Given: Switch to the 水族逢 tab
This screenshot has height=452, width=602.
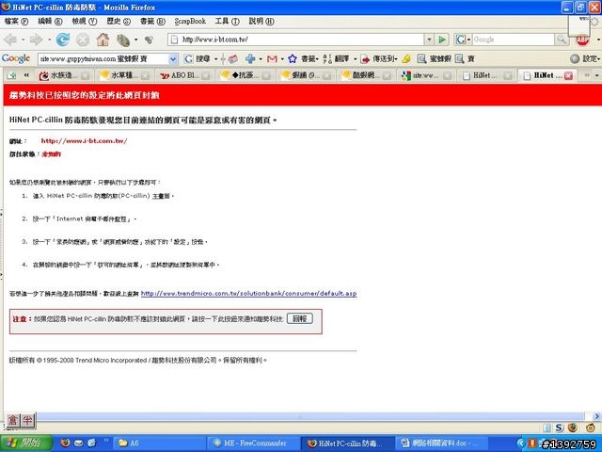Looking at the screenshot, I should (x=65, y=75).
